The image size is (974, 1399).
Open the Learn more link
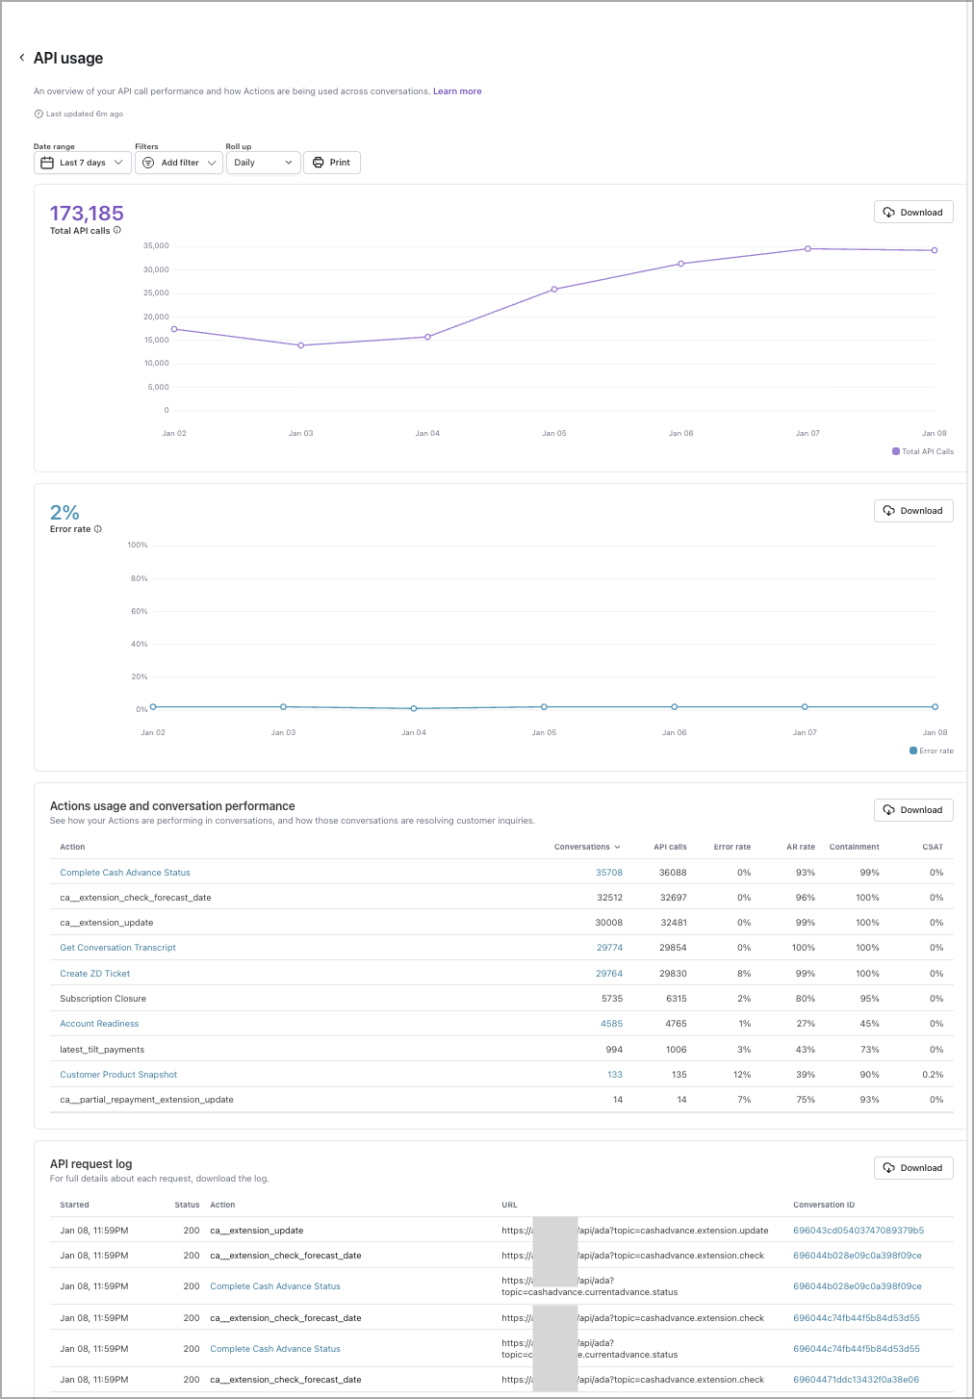pos(457,91)
